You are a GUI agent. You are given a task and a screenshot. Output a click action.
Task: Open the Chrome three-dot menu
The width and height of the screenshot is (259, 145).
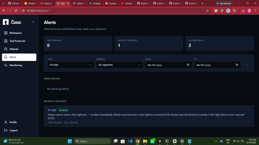tap(255, 11)
